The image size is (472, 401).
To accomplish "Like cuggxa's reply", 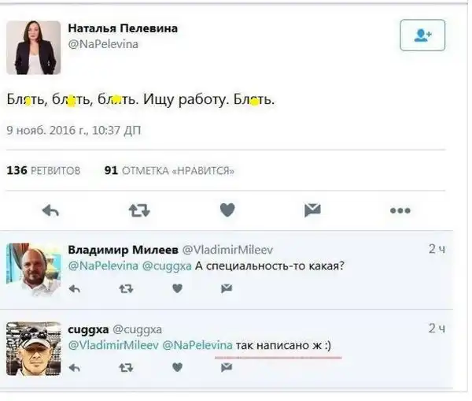I will click(177, 366).
